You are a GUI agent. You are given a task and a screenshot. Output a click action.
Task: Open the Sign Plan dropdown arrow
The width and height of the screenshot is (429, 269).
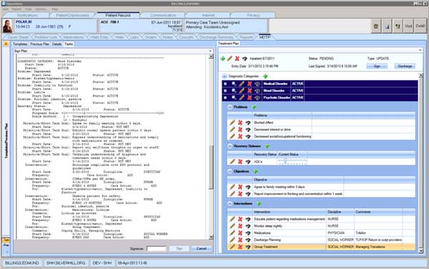point(210,52)
